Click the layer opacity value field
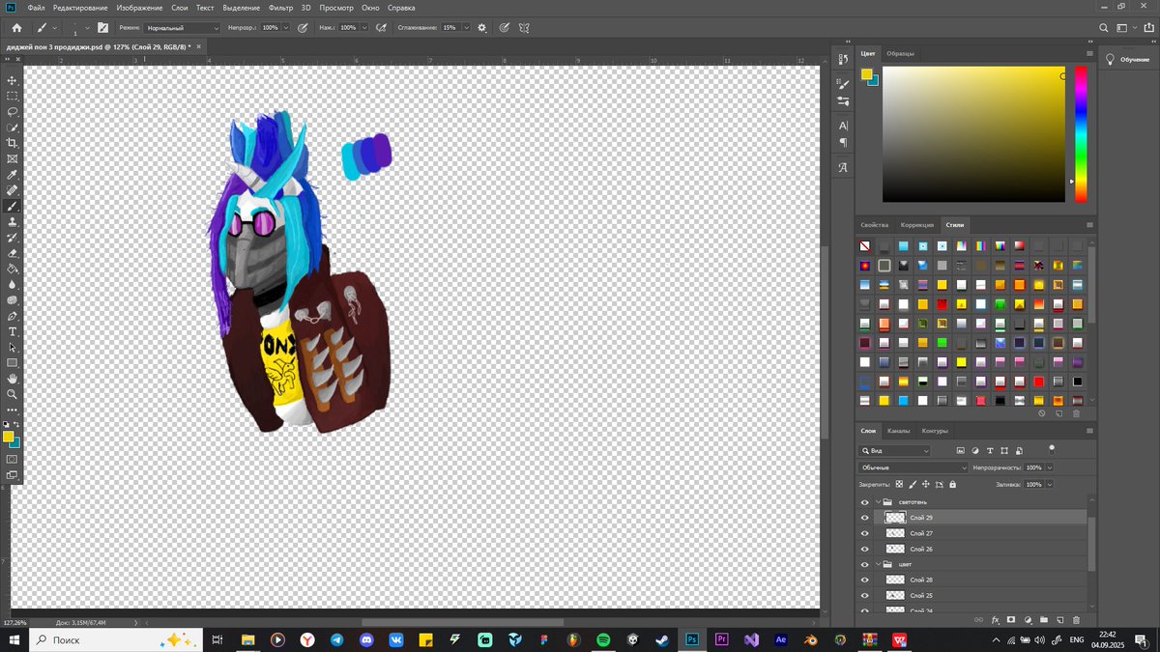The height and width of the screenshot is (652, 1160). [1033, 468]
